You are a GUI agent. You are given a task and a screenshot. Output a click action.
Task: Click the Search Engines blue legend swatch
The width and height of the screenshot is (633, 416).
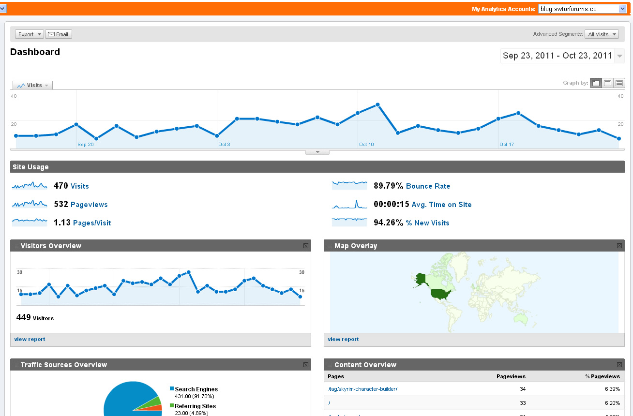(172, 389)
